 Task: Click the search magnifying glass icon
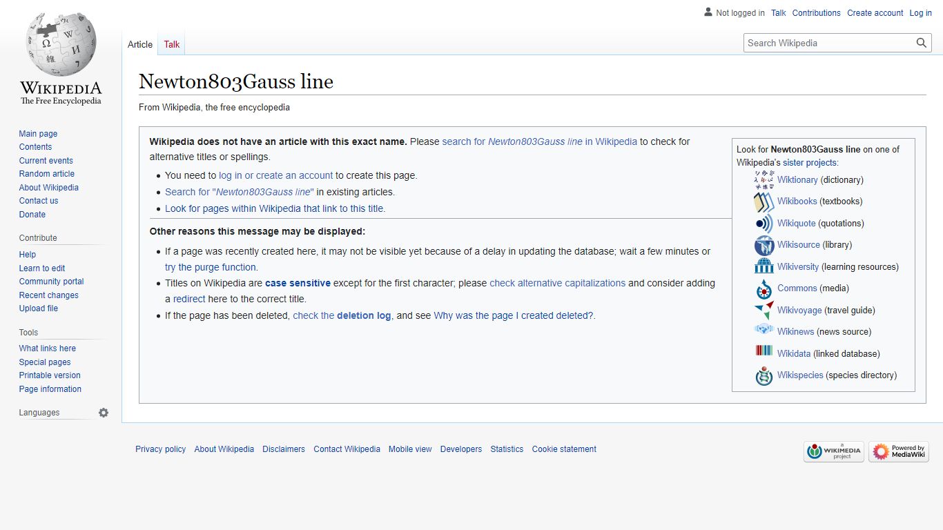(x=922, y=43)
